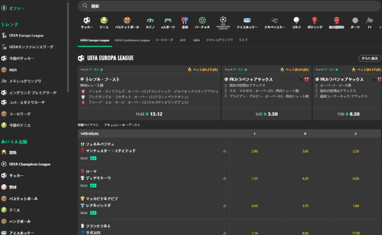Go to the Casino (カジノ) icon
The width and height of the screenshot is (382, 235).
point(150,20)
